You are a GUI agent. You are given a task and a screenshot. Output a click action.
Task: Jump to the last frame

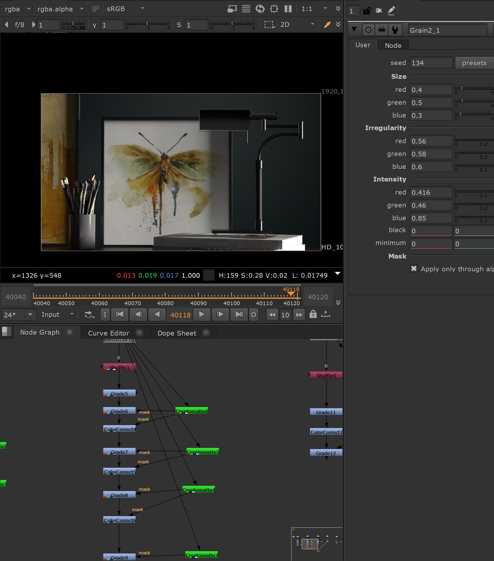click(239, 315)
